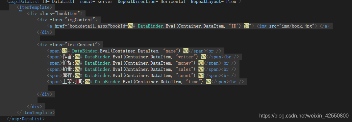Select the "money" field string
The height and width of the screenshot is (122, 352).
(x=185, y=63)
